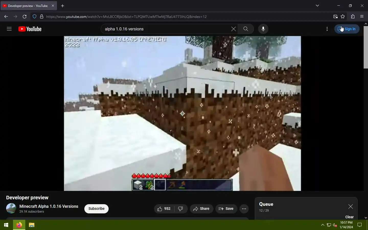Bookmark this page with the star
This screenshot has height=230, width=368.
[343, 17]
